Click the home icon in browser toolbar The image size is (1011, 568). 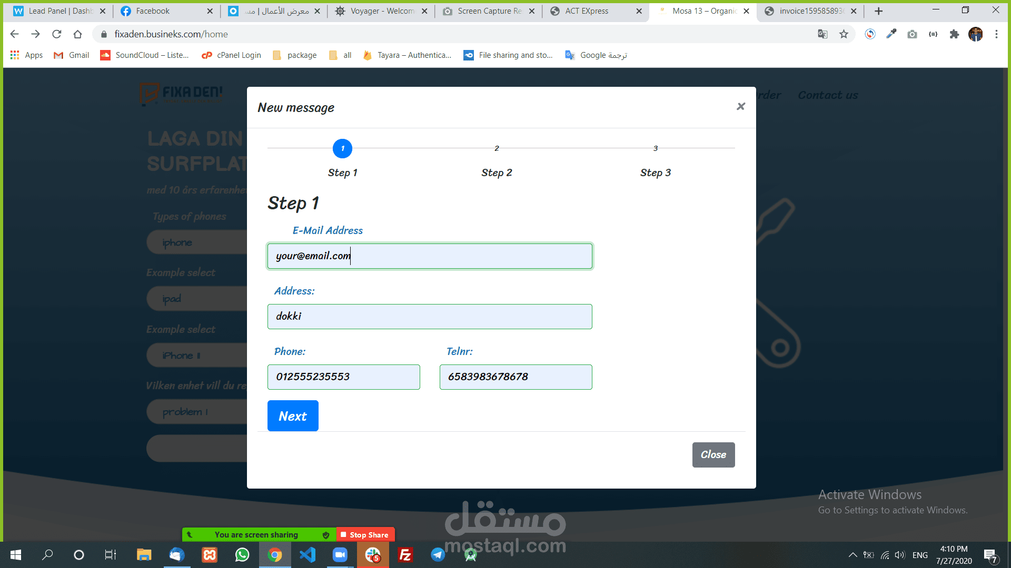click(x=78, y=34)
